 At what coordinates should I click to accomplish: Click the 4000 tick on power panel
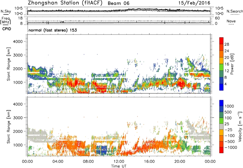point(18,42)
